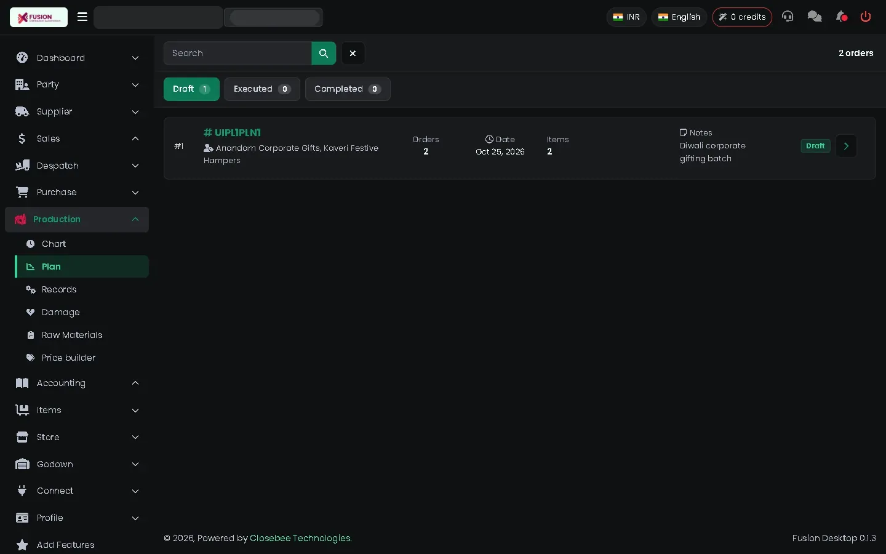Image resolution: width=886 pixels, height=554 pixels.
Task: Select Plan in the Production submenu
Action: (82, 267)
